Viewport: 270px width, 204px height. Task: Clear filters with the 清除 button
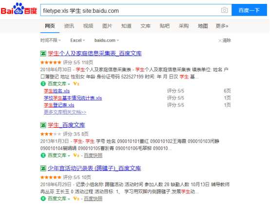tap(225, 41)
